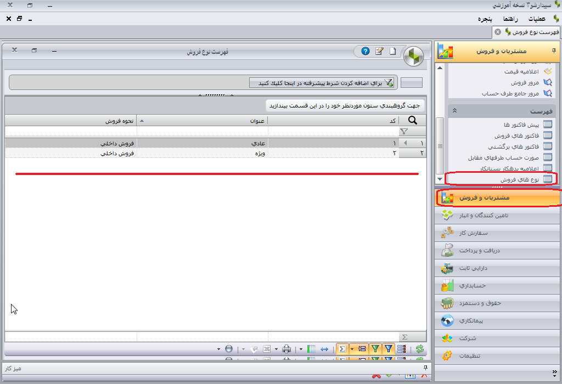Toggle the green funnel filter button

[x=375, y=348]
